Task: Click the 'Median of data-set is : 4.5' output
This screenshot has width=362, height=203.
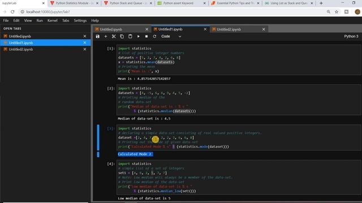Action: click(144, 118)
